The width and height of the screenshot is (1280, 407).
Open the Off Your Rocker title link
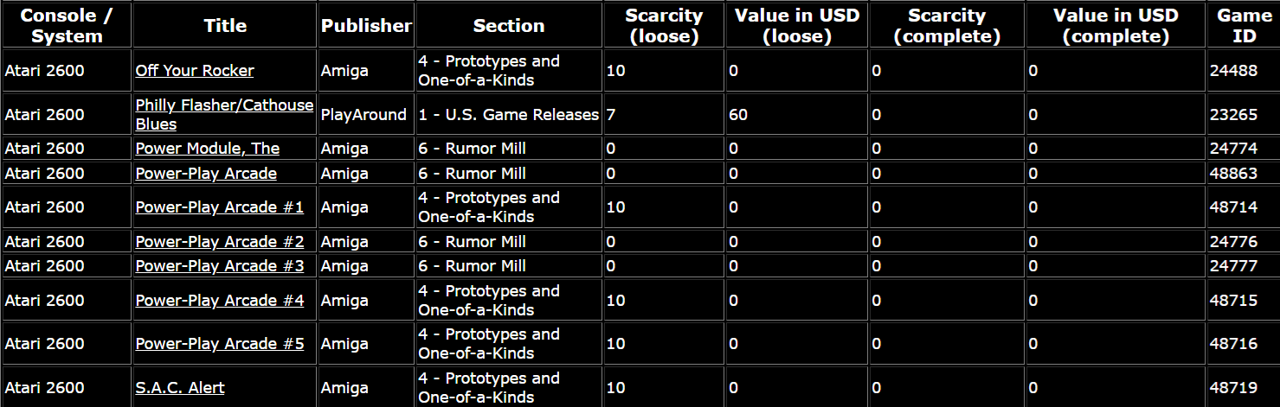(x=195, y=71)
